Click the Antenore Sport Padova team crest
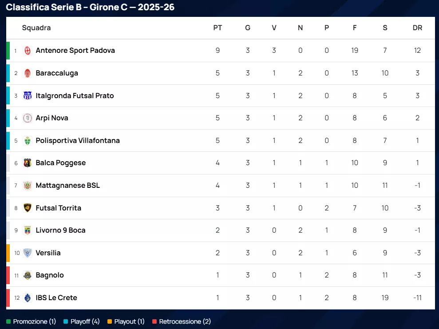This screenshot has width=439, height=329. coord(28,51)
